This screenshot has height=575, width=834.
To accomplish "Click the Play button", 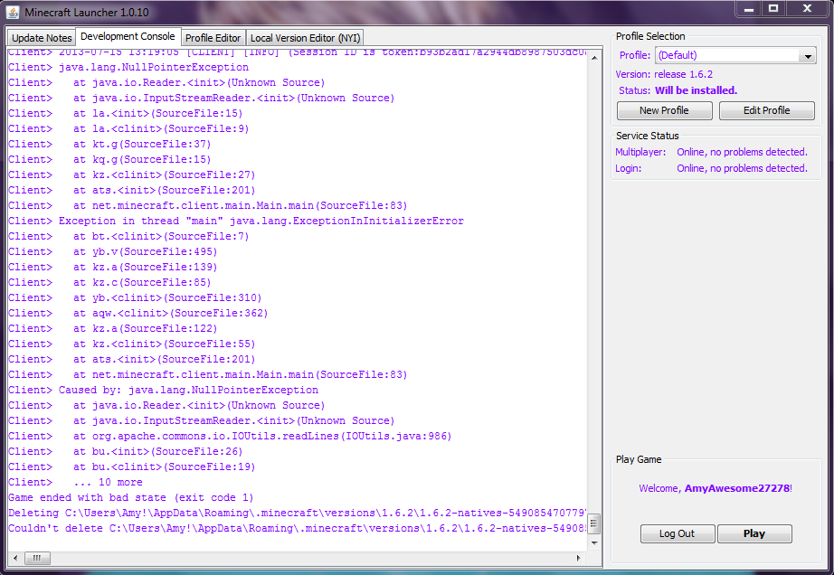I will click(754, 533).
